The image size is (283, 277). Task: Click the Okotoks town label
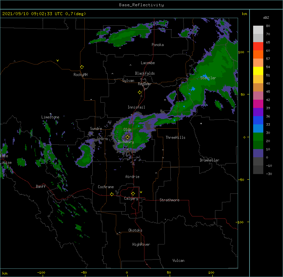(x=135, y=230)
